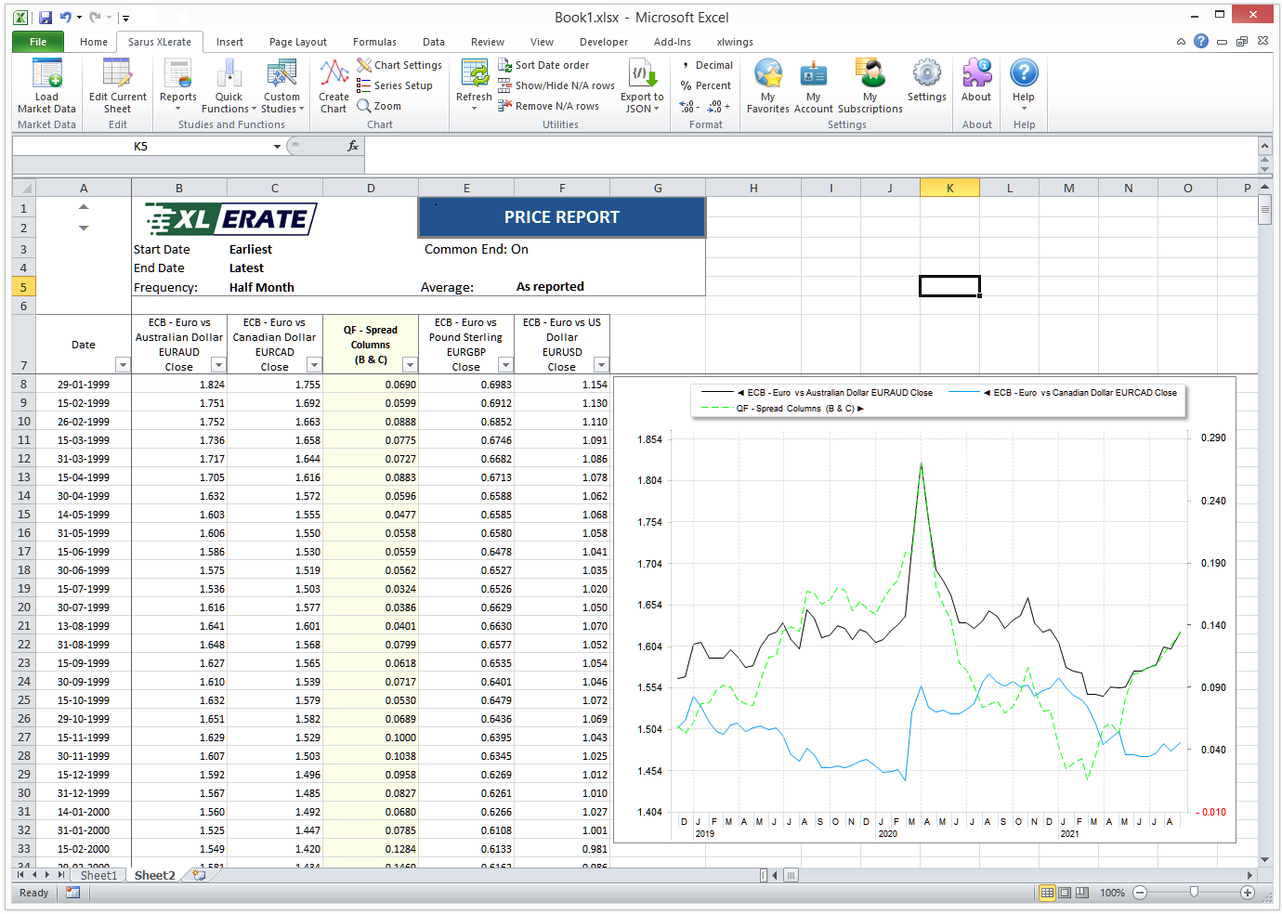
Task: Select Normal view button in status bar
Action: click(x=1047, y=893)
